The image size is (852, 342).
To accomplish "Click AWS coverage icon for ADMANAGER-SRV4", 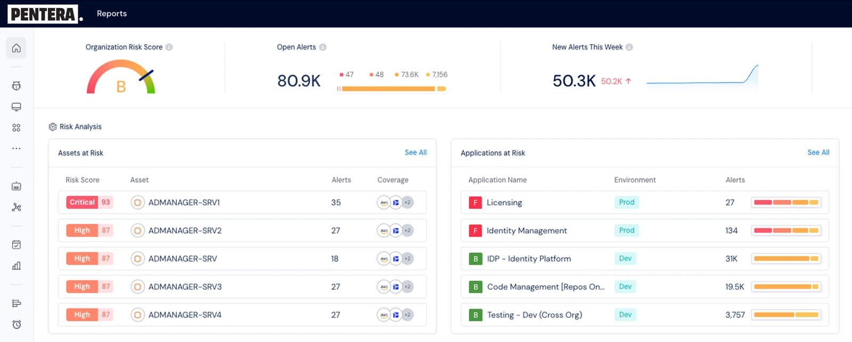I will point(383,315).
